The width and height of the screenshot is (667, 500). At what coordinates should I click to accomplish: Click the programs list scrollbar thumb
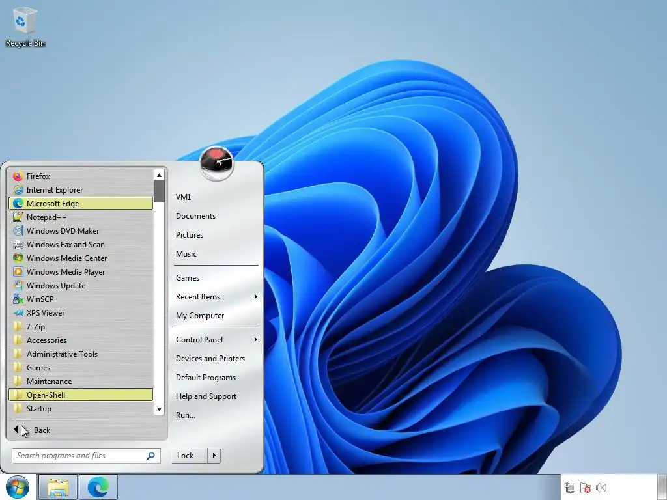159,191
